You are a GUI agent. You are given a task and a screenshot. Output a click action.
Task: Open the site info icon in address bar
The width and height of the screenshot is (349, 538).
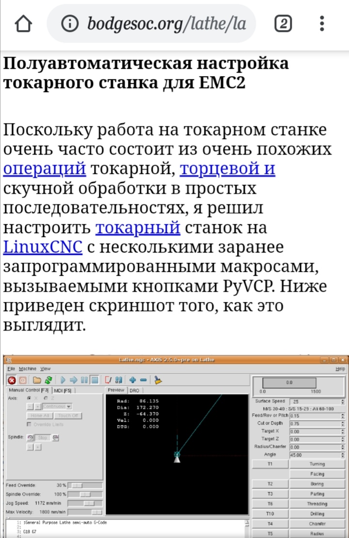(x=70, y=24)
